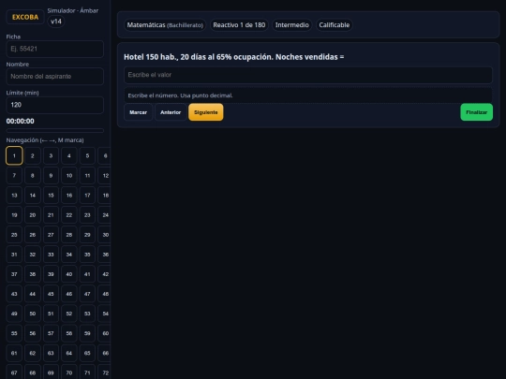Go to question 7
The image size is (506, 379).
tap(14, 176)
